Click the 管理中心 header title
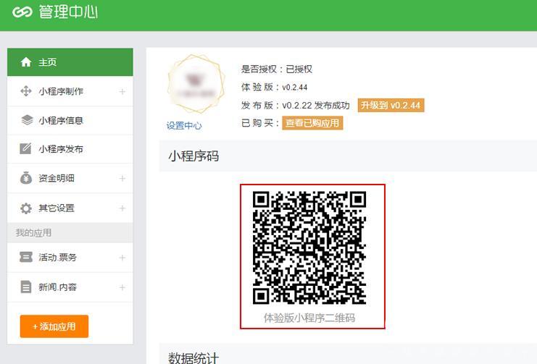Screen dimensions: 537x364 click(x=68, y=12)
